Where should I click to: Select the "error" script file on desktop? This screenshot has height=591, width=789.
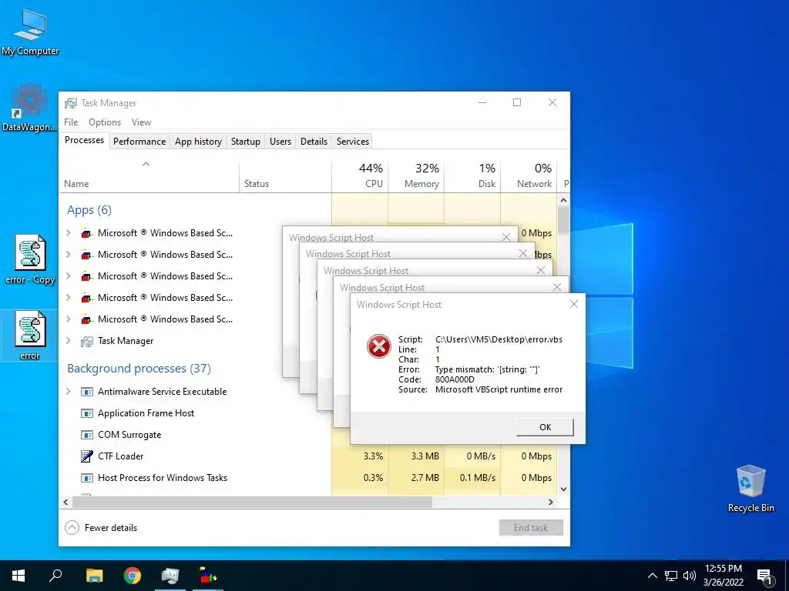(30, 336)
